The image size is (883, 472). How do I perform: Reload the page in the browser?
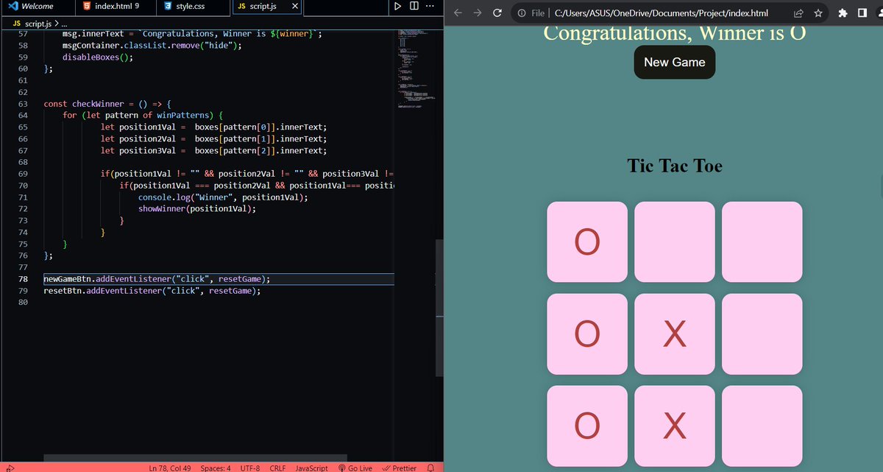tap(497, 13)
